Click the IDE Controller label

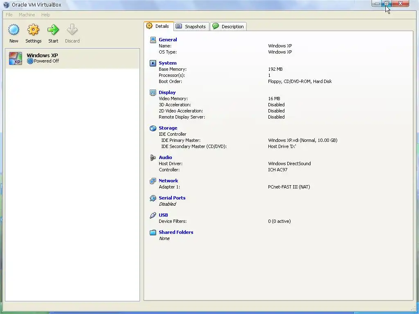click(172, 134)
